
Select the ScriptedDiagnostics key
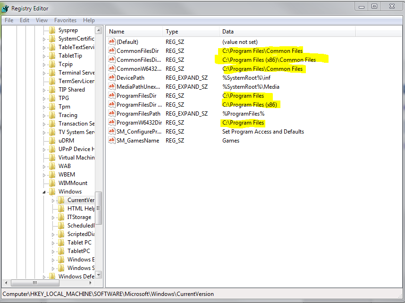click(81, 234)
